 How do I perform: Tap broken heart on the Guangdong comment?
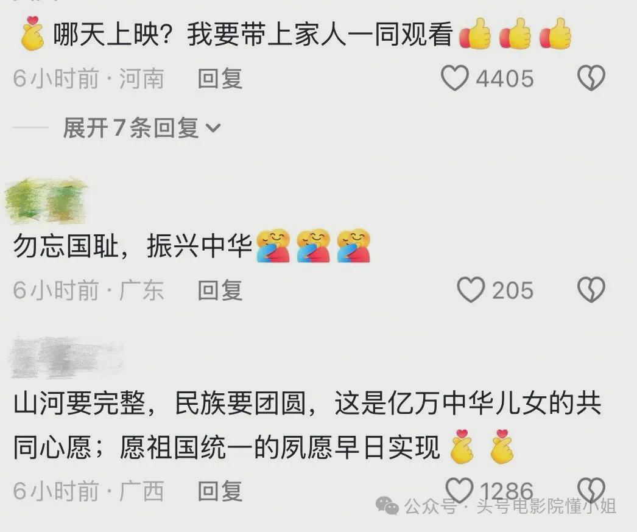(x=591, y=290)
